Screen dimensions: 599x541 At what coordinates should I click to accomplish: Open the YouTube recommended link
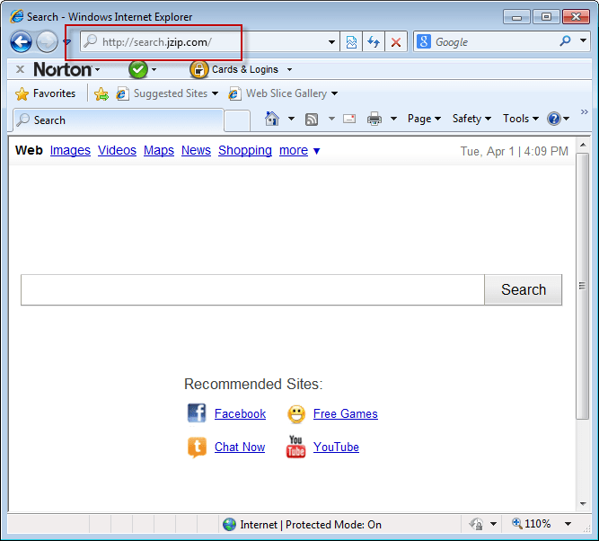[336, 447]
